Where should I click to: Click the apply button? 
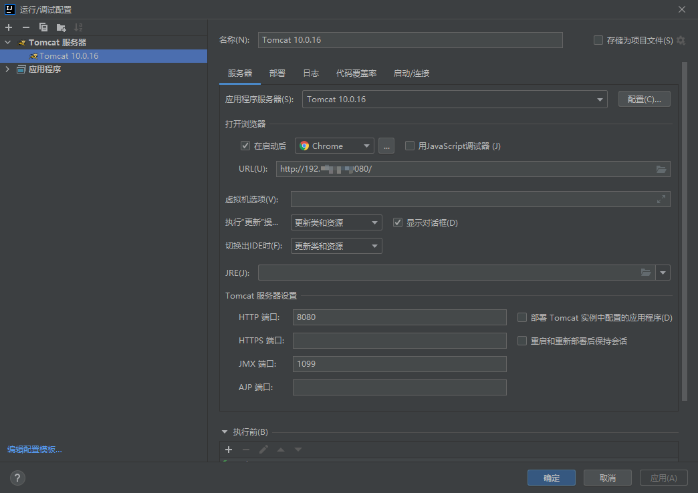664,478
